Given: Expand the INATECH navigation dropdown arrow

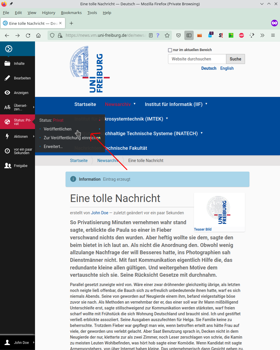Looking at the screenshot, I should [202, 133].
